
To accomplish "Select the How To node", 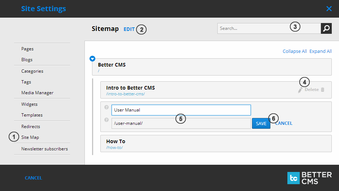I will click(216, 144).
